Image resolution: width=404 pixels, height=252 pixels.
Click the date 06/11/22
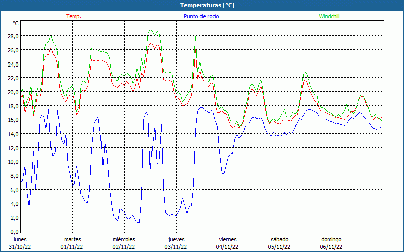331,247
